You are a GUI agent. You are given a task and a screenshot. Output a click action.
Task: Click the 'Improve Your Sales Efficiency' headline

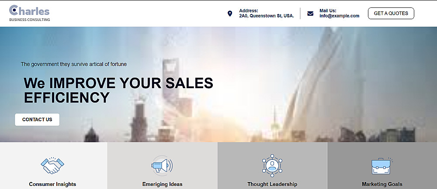(118, 90)
